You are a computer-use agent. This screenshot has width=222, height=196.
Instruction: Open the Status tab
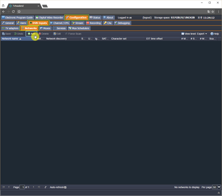coord(95,17)
